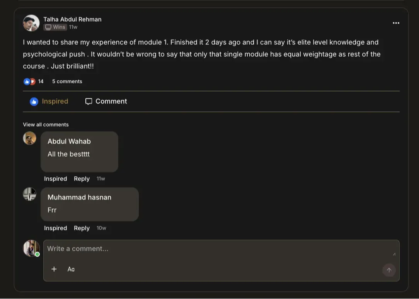Click Abdul Wahab's profile picture
This screenshot has width=419, height=299.
tap(30, 138)
